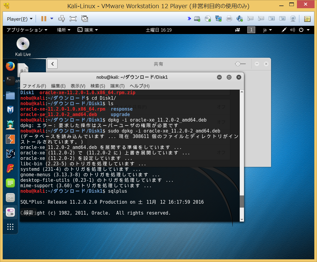Click the 'response' directory name in terminal
317x262 pixels.
click(x=122, y=109)
